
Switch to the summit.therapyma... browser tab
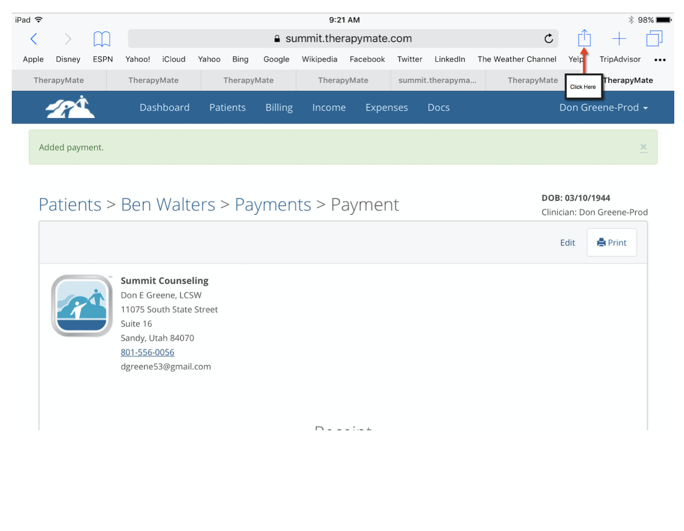pyautogui.click(x=438, y=80)
